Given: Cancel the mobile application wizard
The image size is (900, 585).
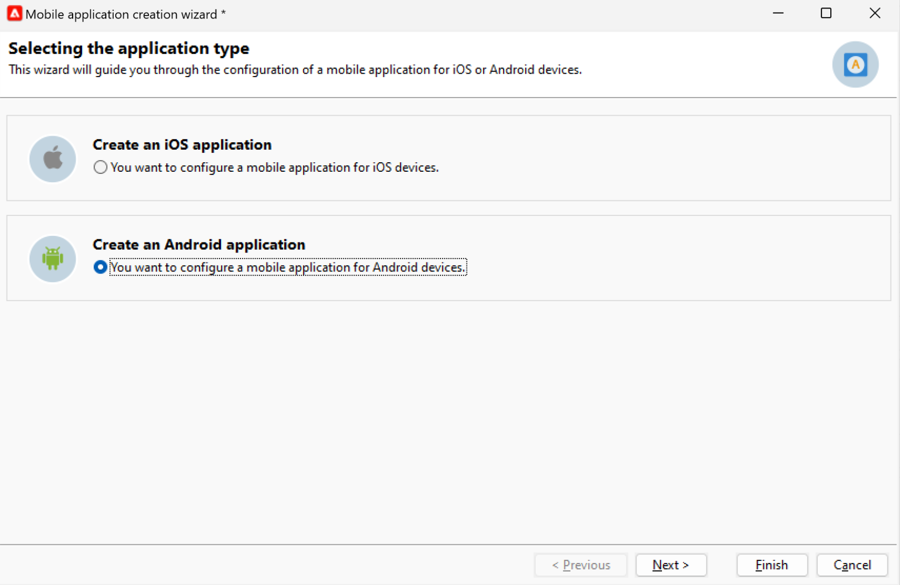Looking at the screenshot, I should coord(852,565).
